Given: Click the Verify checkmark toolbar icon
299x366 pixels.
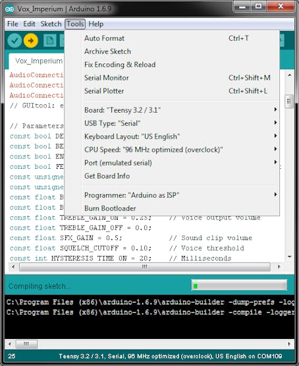Looking at the screenshot, I should point(14,40).
